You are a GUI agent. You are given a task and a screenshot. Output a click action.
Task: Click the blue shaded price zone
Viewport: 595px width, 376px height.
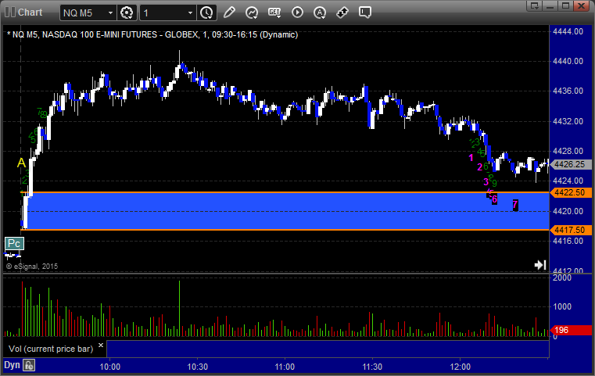(281, 211)
